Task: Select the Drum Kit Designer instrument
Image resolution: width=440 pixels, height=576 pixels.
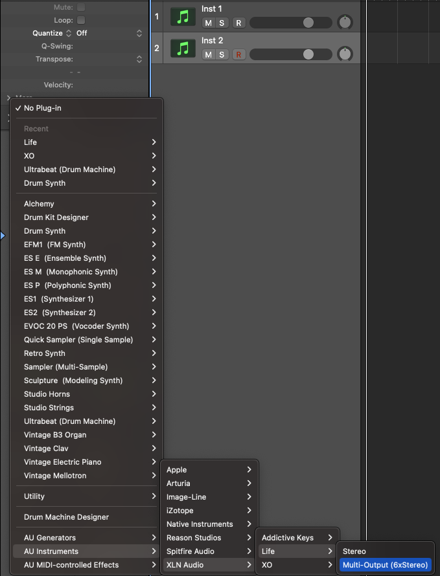Action: coord(55,217)
